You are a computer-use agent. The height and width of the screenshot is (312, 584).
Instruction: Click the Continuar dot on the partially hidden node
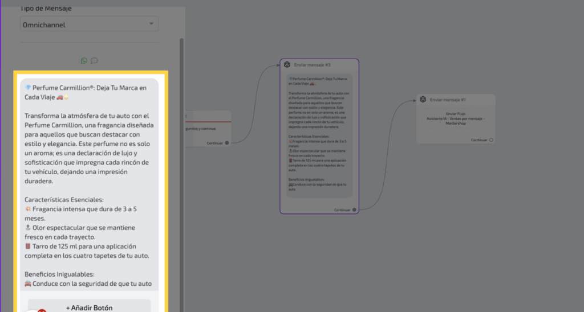click(227, 143)
